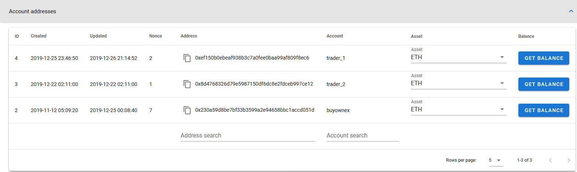Click account name trader_1
The height and width of the screenshot is (172, 577).
coord(336,58)
